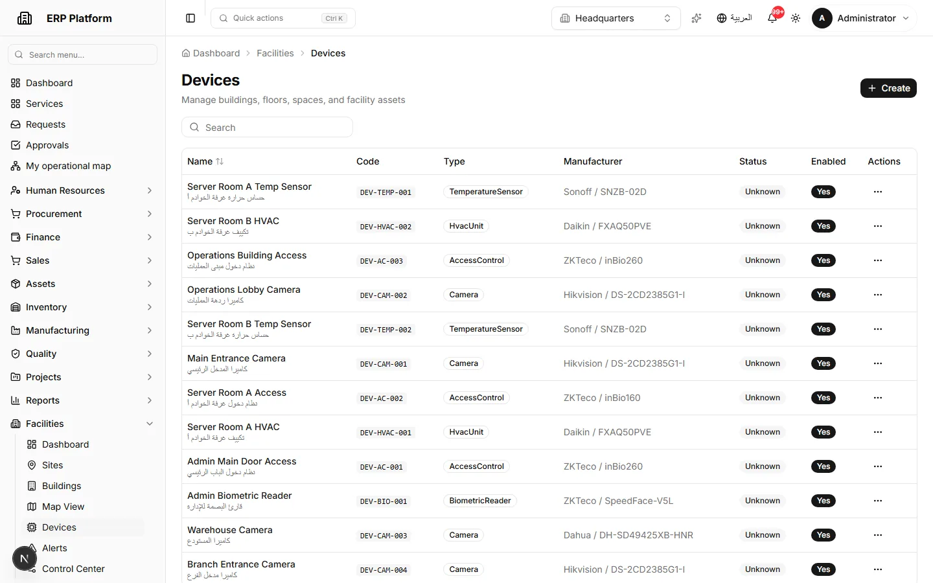Expand the Quality menu

click(x=82, y=354)
